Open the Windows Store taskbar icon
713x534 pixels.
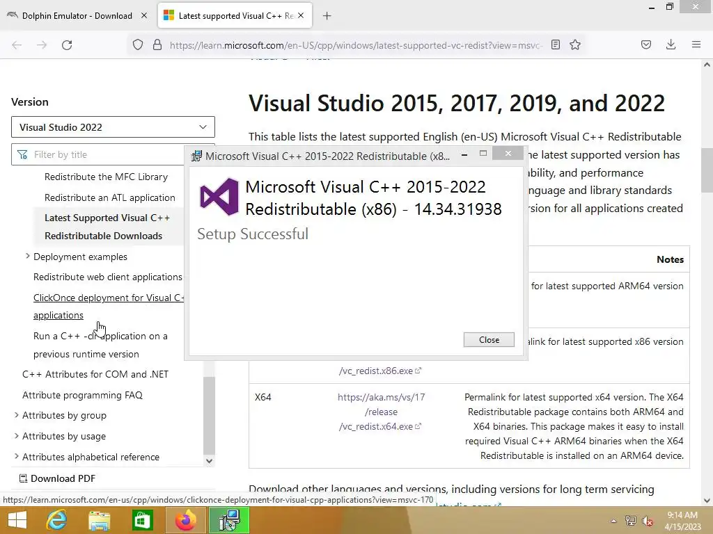[142, 520]
